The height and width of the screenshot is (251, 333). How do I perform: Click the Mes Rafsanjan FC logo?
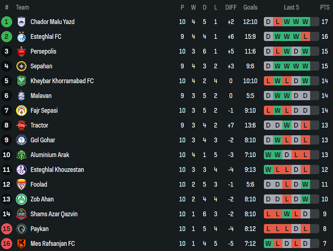click(x=21, y=244)
